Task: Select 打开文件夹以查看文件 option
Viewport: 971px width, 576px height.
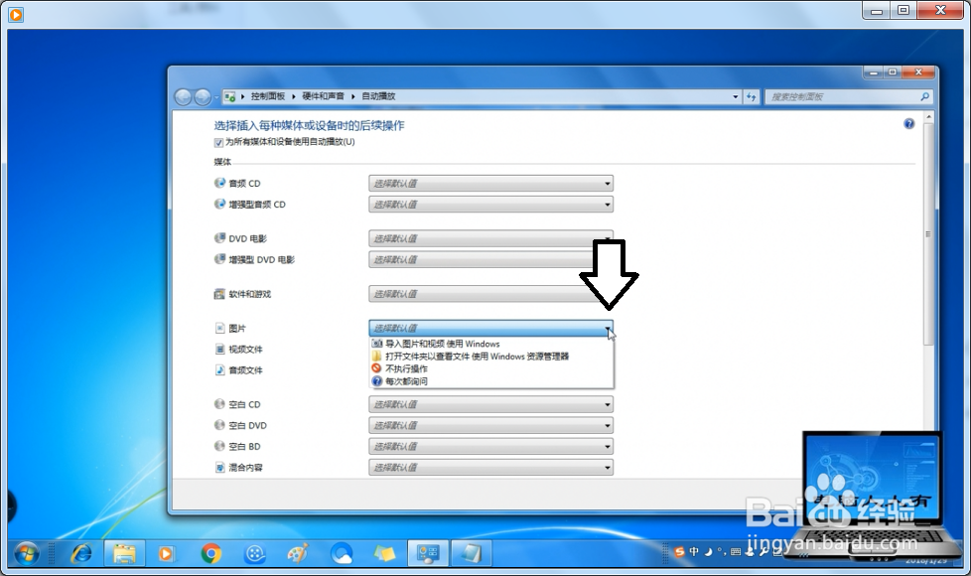Action: (491, 357)
